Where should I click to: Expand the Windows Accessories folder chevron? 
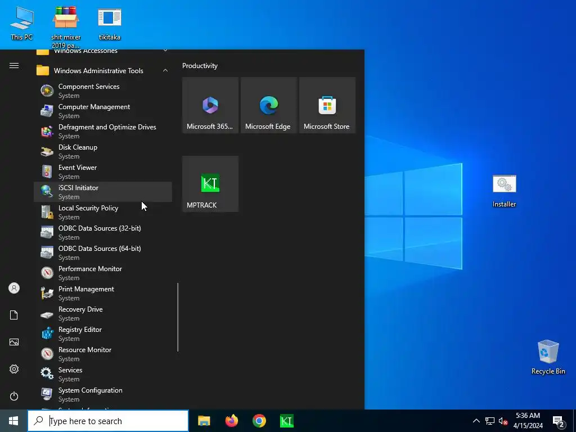click(165, 51)
